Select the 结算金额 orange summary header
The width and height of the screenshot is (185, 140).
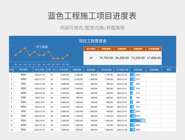point(122,49)
